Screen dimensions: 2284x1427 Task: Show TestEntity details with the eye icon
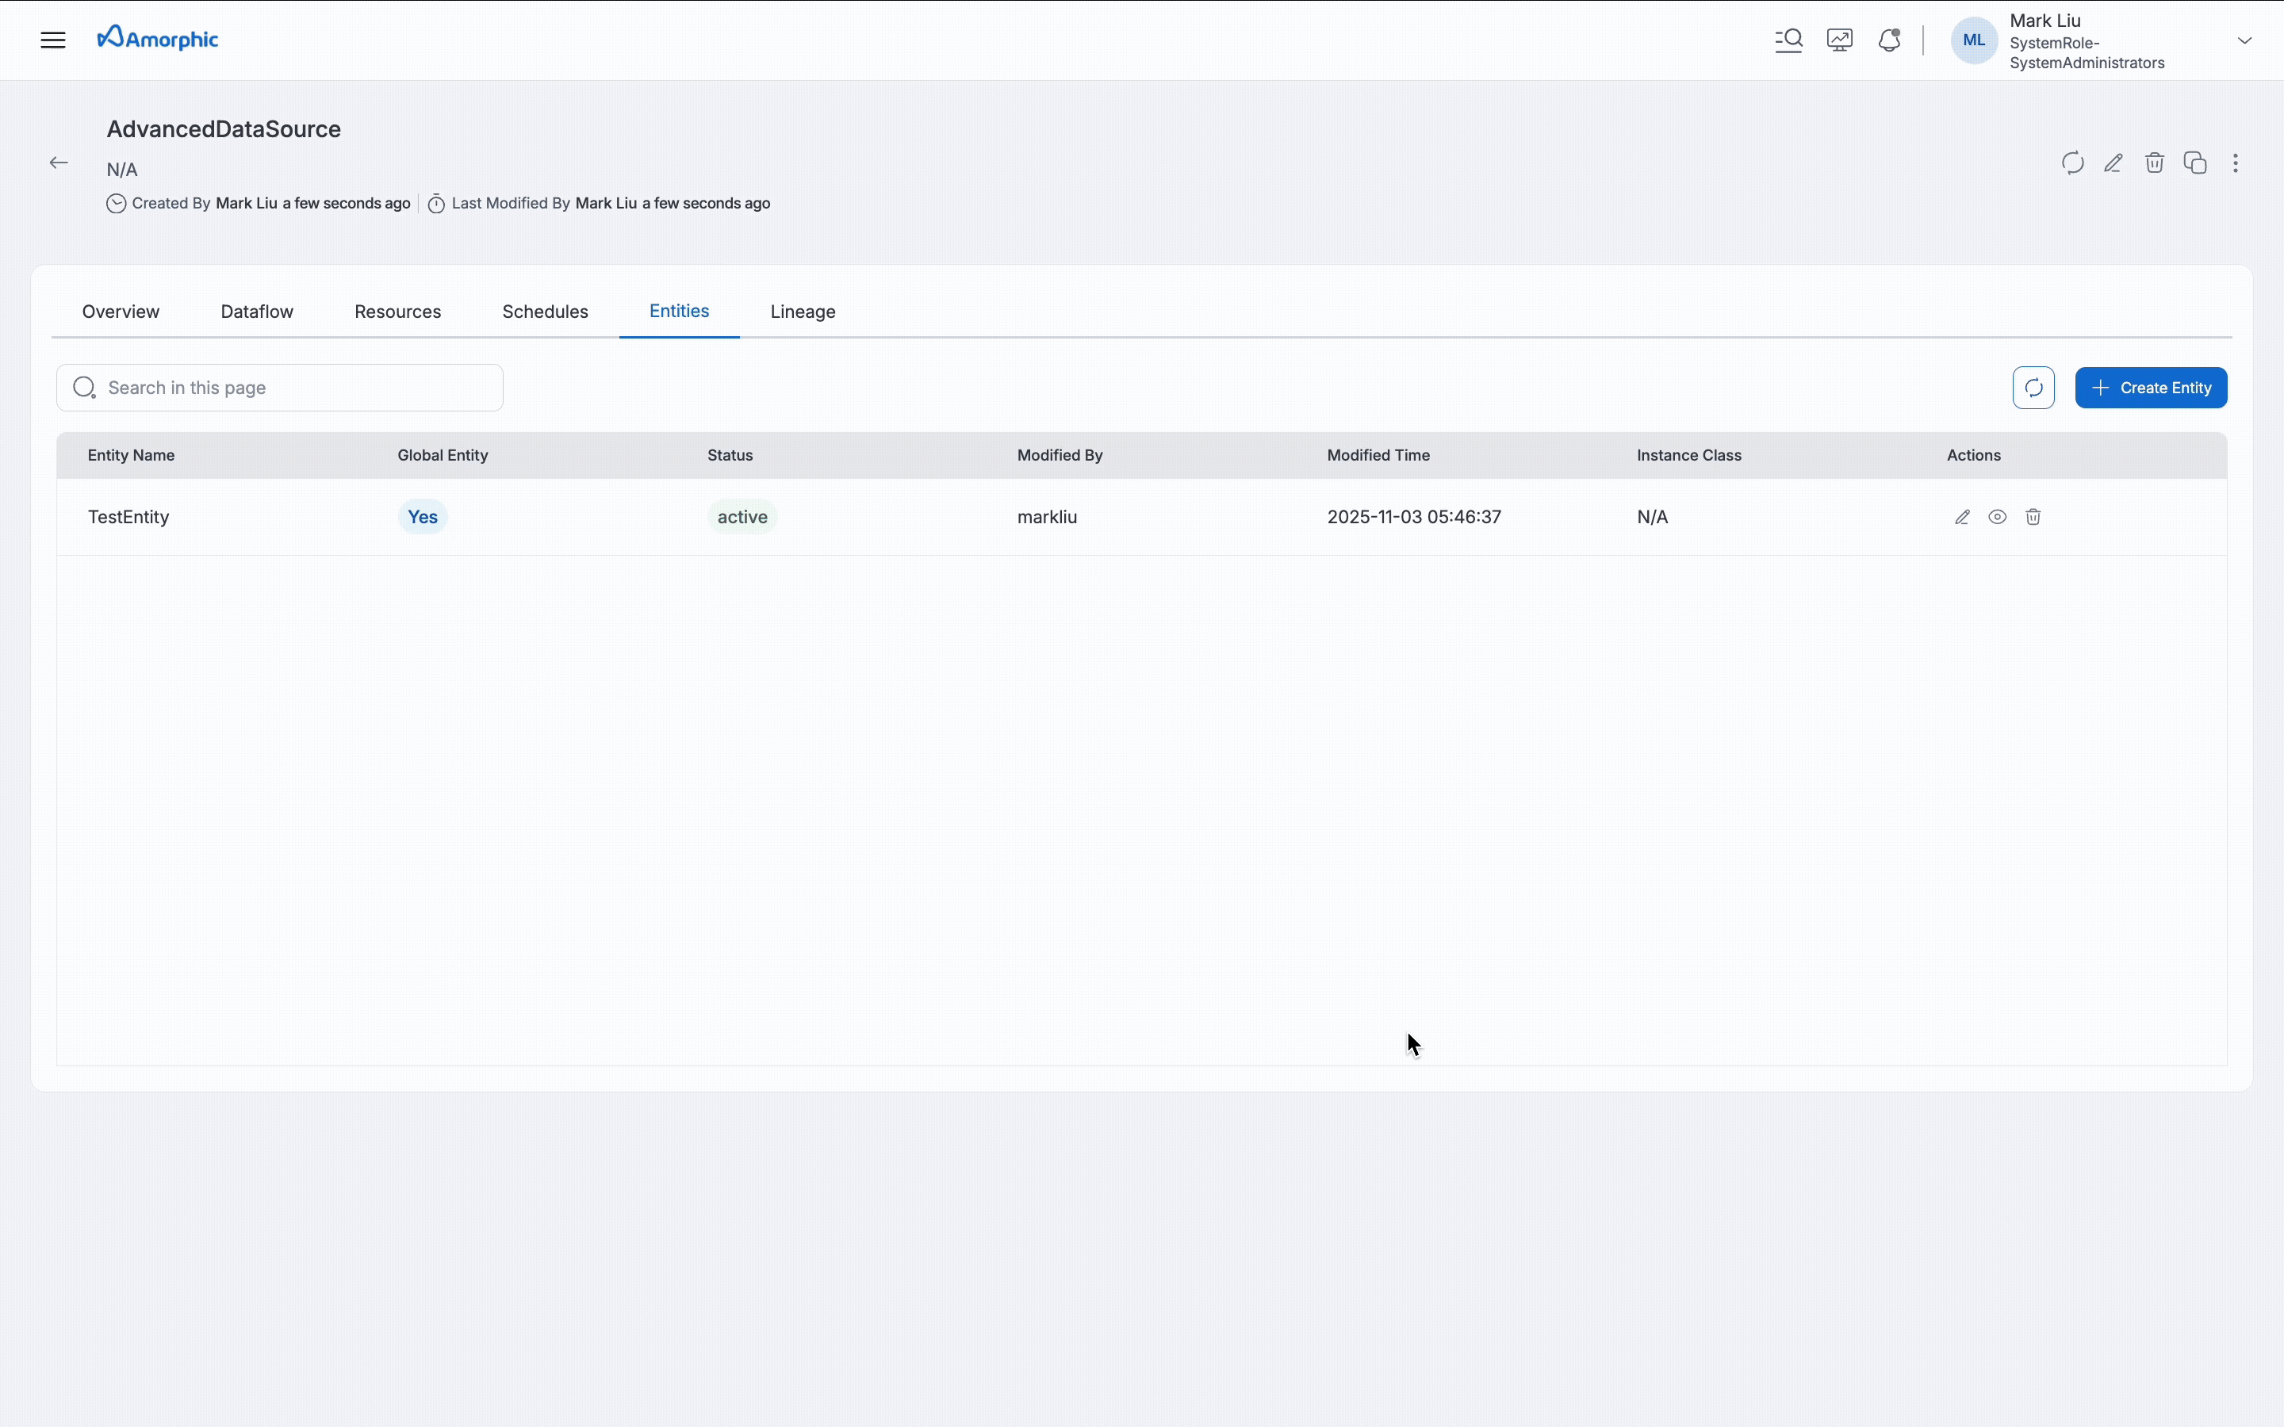click(x=1996, y=516)
